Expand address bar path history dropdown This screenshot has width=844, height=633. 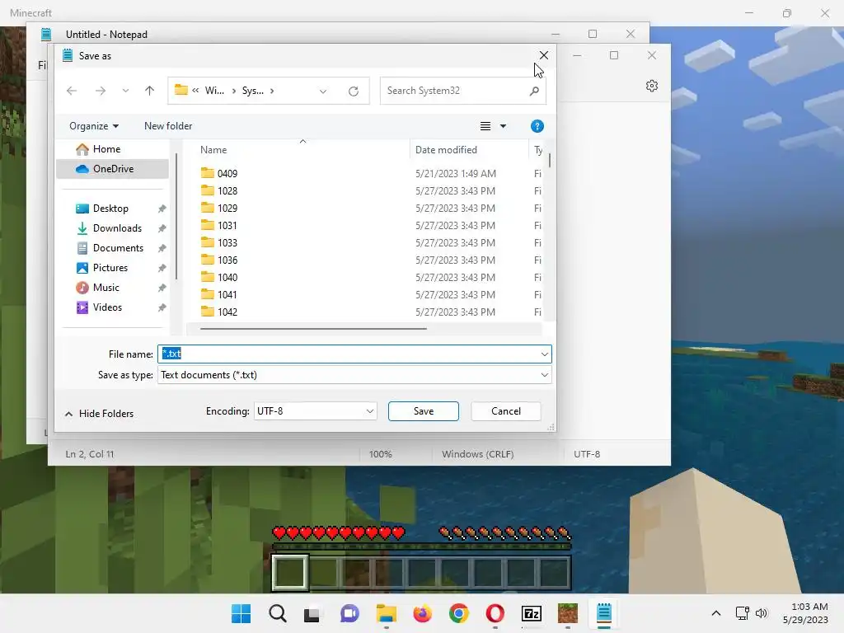323,91
